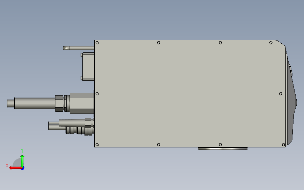The width and height of the screenshot is (304, 190).
Task: Pick the screw hole at top-left housing corner
Action: click(97, 43)
